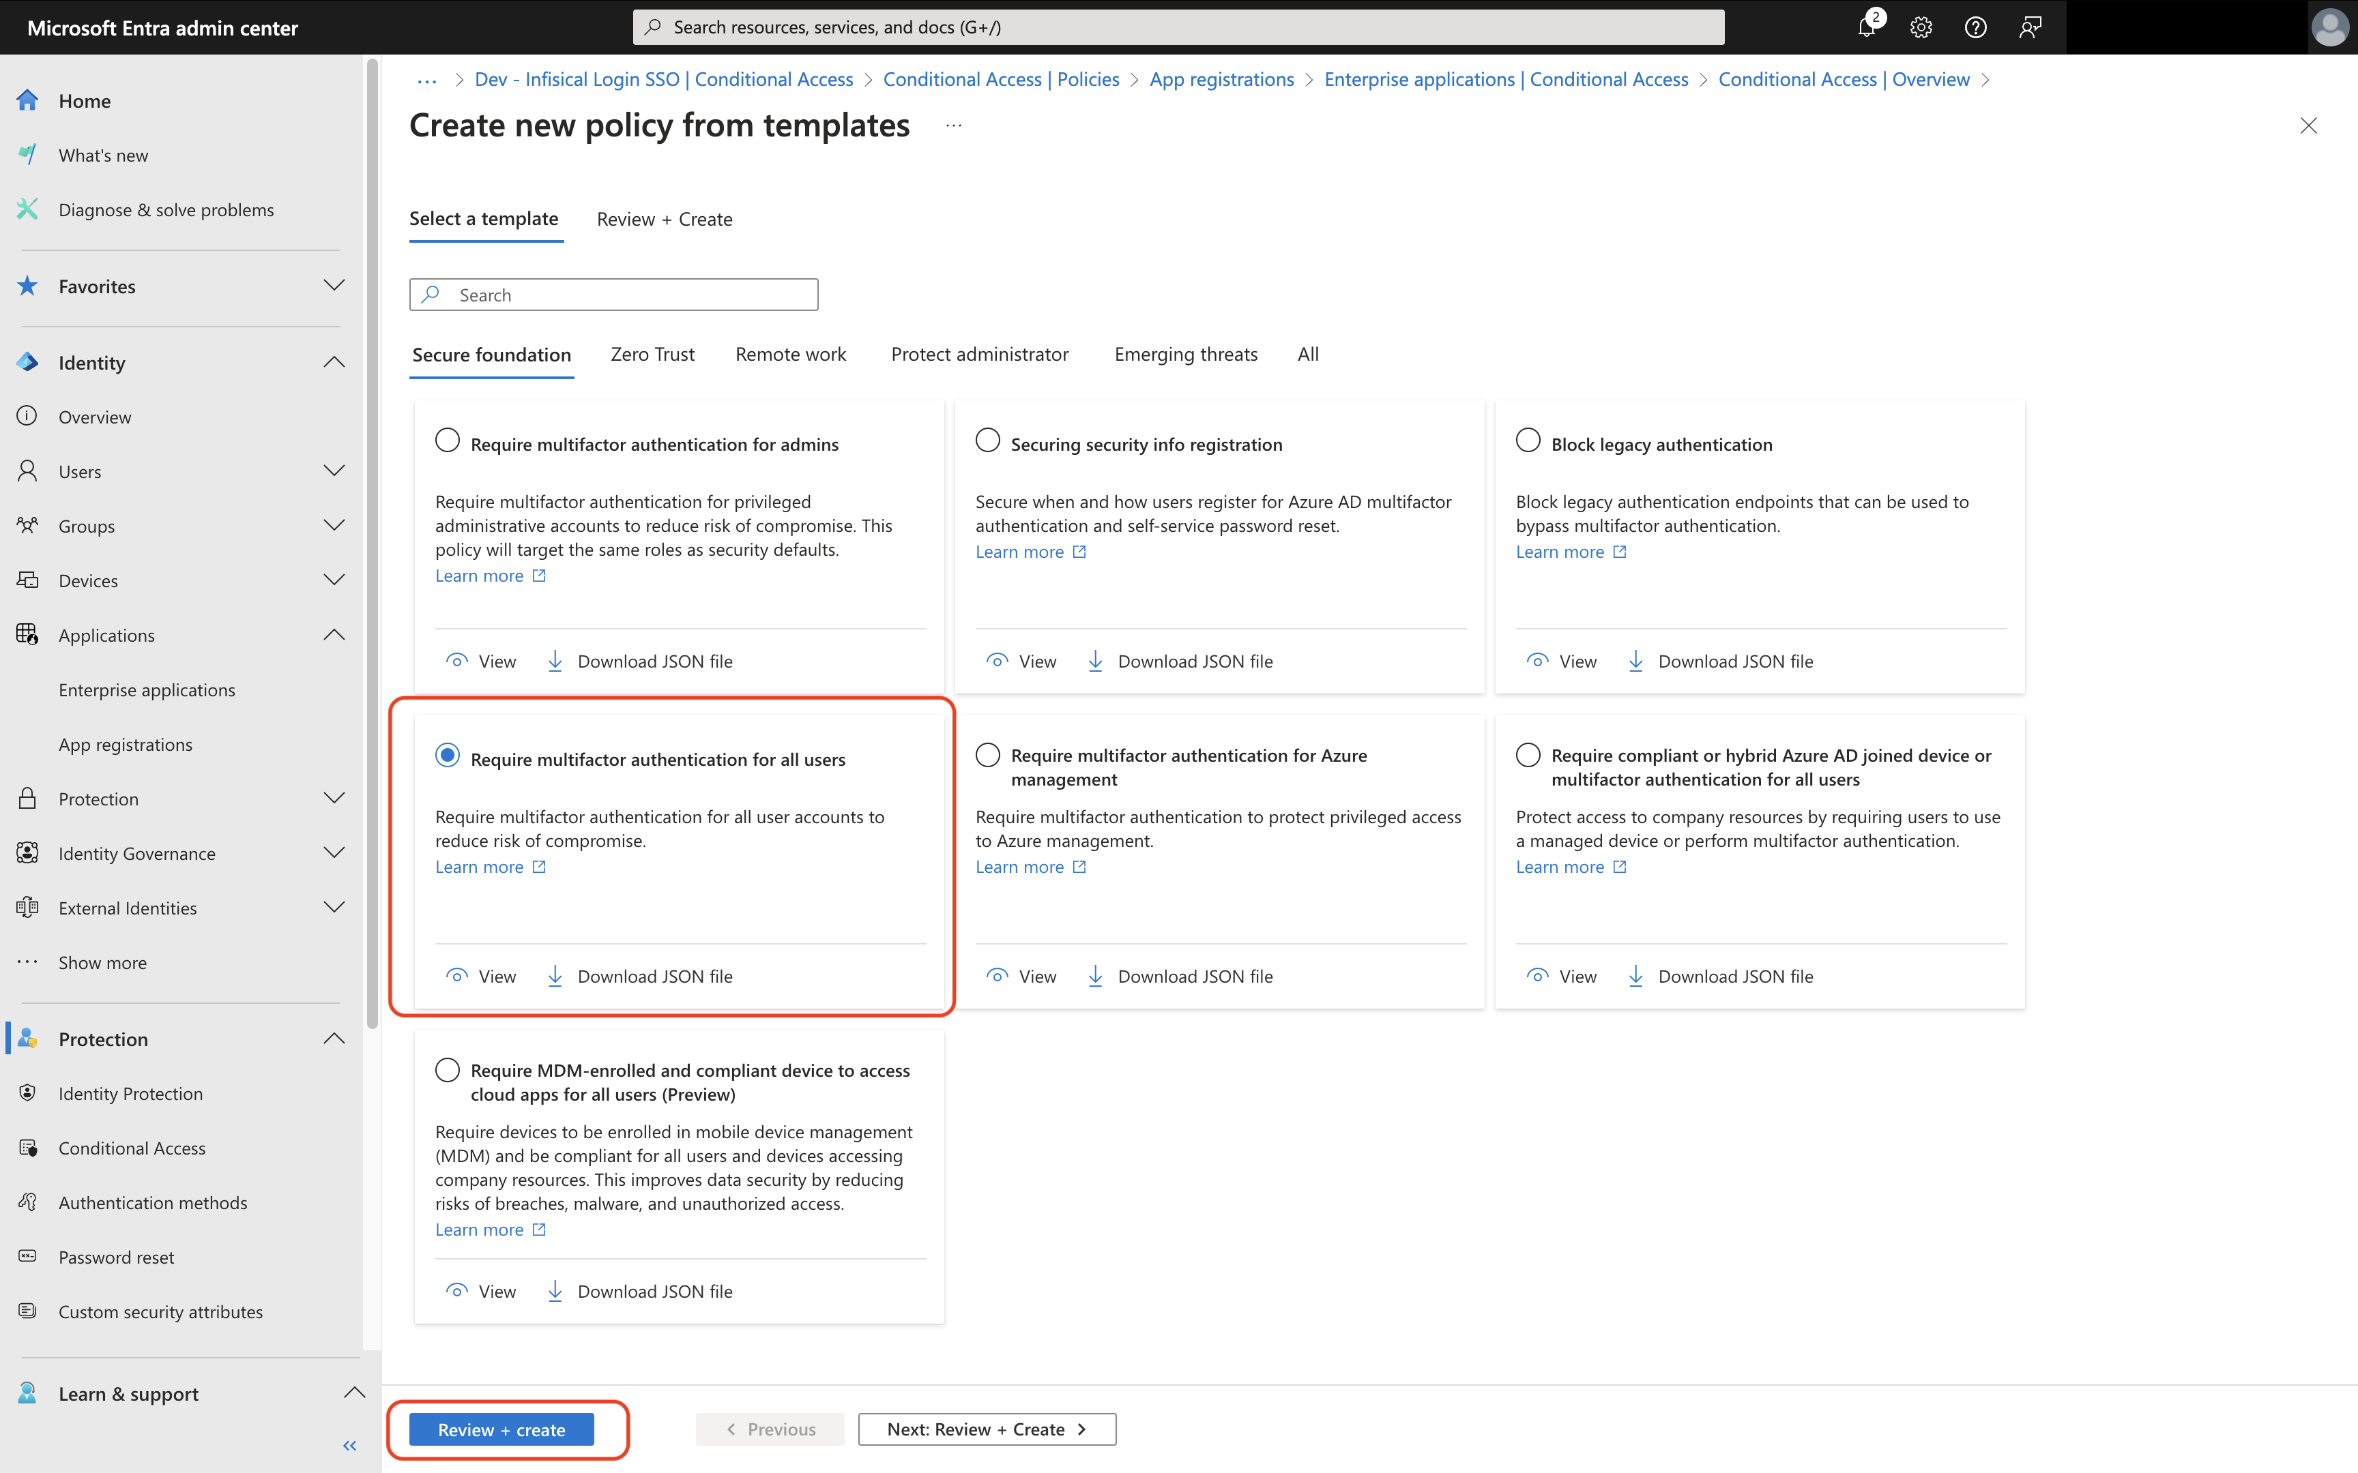Collapse the Identity section
Image resolution: width=2358 pixels, height=1473 pixels.
[334, 362]
